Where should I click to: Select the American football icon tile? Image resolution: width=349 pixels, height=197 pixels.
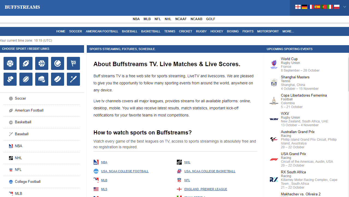pyautogui.click(x=26, y=63)
